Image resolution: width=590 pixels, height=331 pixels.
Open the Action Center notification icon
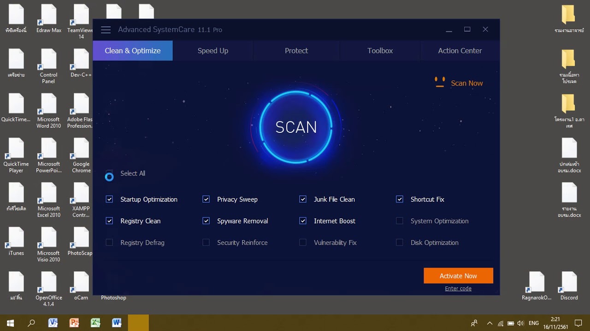578,323
